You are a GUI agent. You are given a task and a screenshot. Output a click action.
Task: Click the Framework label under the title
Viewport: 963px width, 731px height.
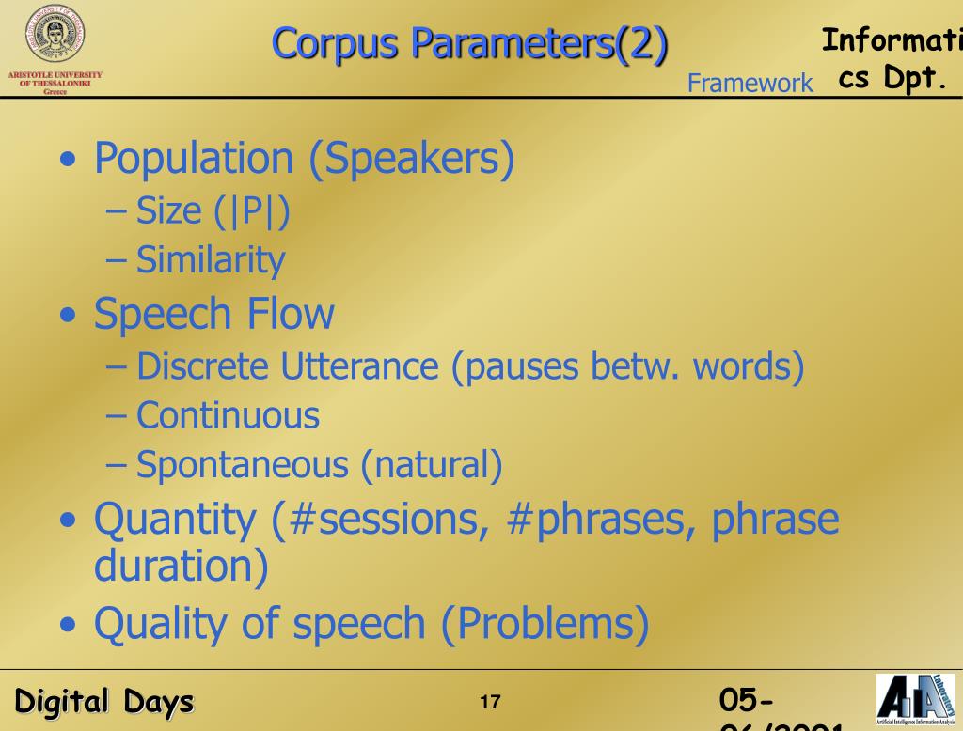pos(750,83)
